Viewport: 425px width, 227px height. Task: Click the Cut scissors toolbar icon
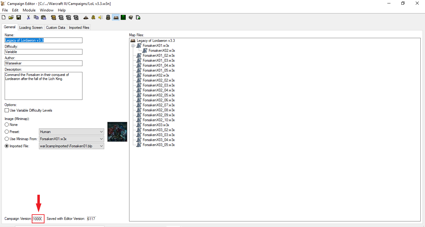[x=28, y=17]
